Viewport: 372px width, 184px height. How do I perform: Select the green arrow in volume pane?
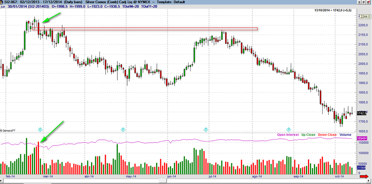coord(51,131)
